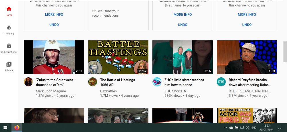The width and height of the screenshot is (287, 132).
Task: Open "The Battle of Hastings 1066 AD" title
Action: pyautogui.click(x=117, y=82)
